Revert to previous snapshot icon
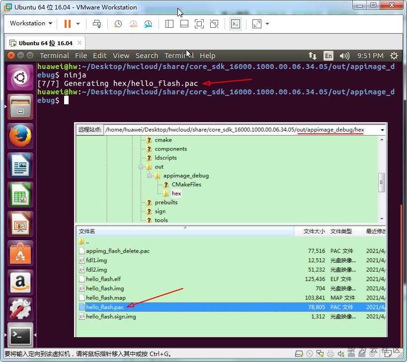This screenshot has height=362, width=407. [x=133, y=24]
